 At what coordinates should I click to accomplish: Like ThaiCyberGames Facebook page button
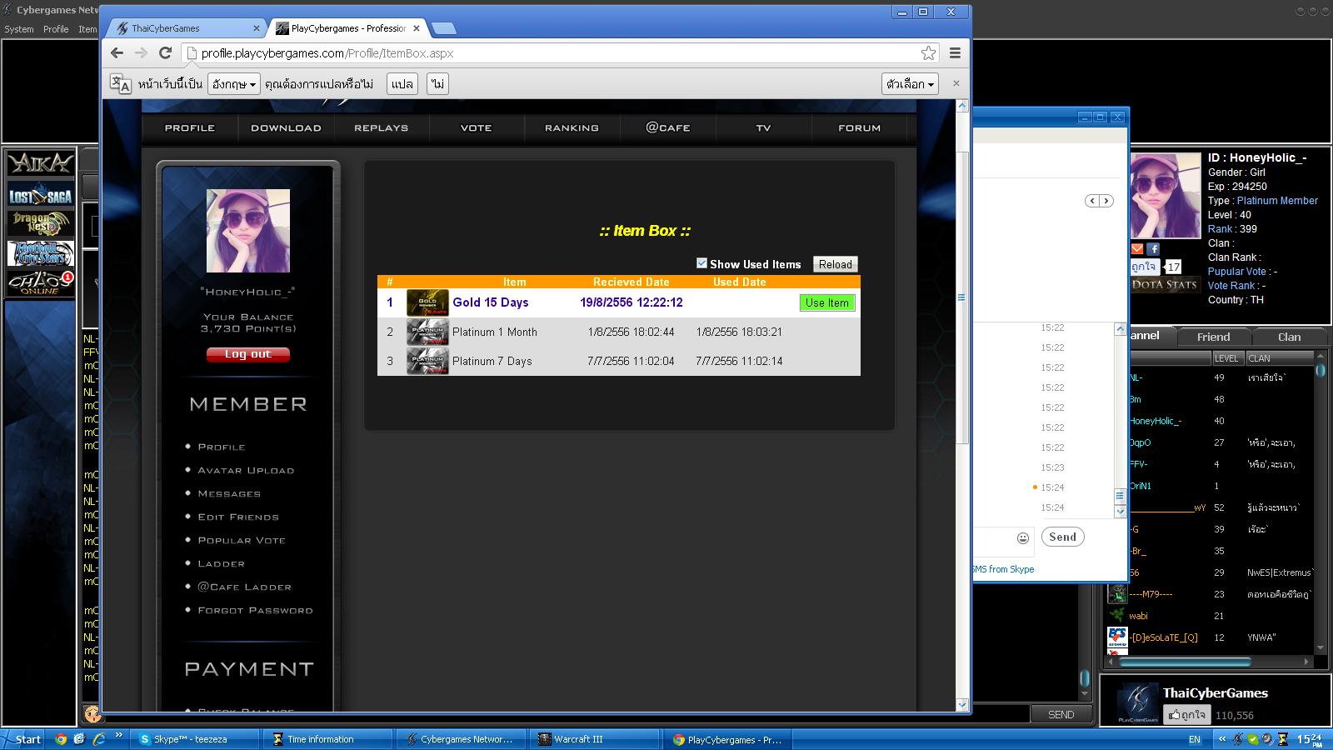[x=1186, y=715]
